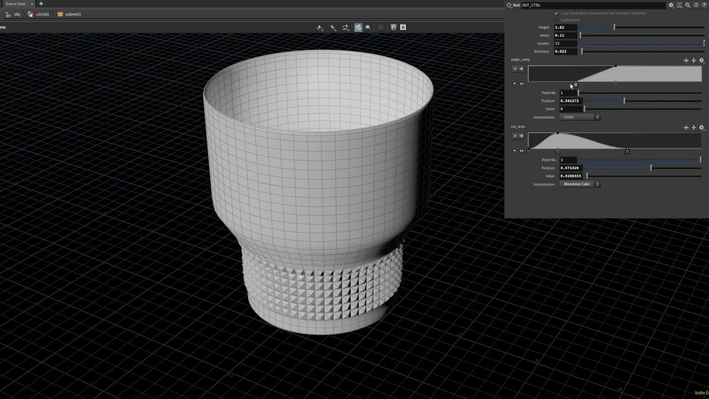Click the Height value field 2.82
This screenshot has height=399, width=709.
pos(565,27)
